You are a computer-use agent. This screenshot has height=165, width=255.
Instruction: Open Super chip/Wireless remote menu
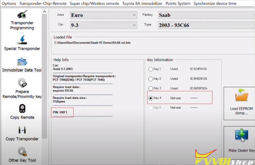coord(94,3)
